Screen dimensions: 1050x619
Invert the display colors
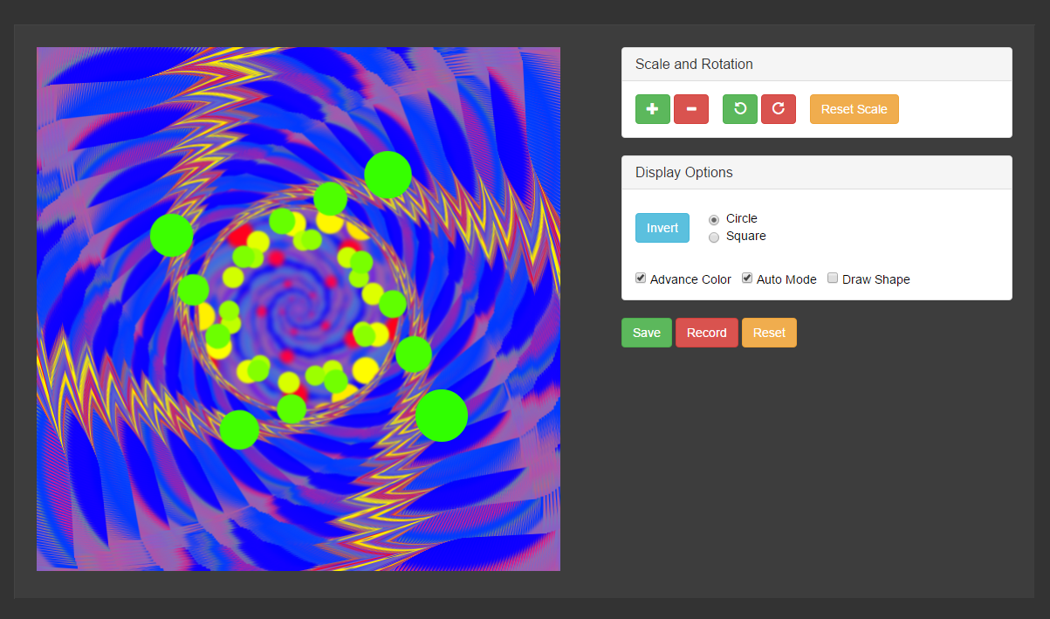tap(662, 228)
